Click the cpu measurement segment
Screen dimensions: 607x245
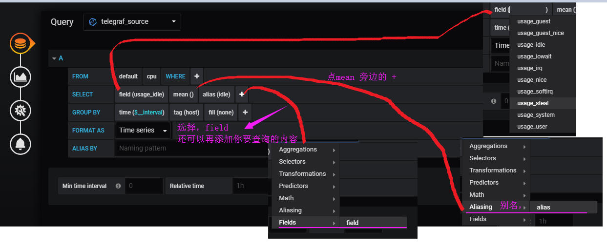tap(151, 76)
